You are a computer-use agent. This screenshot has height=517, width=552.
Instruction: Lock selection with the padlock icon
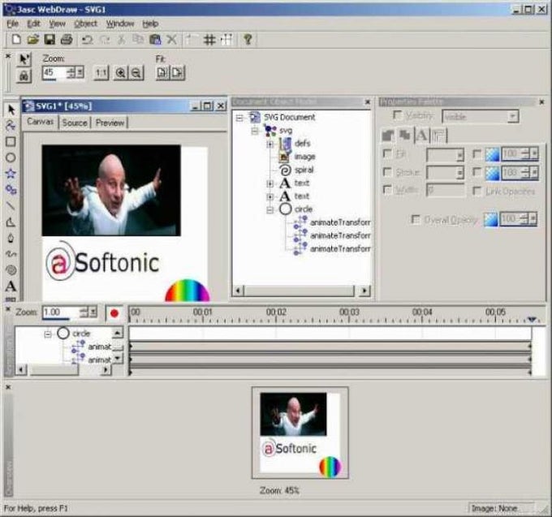[x=24, y=75]
